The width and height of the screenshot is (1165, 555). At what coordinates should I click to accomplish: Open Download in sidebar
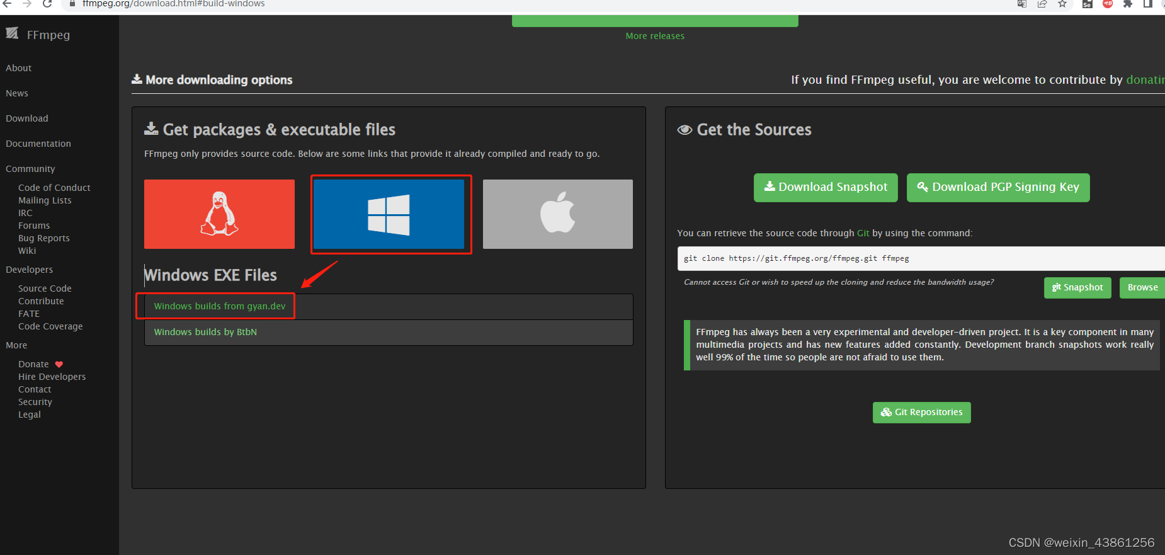[x=27, y=118]
